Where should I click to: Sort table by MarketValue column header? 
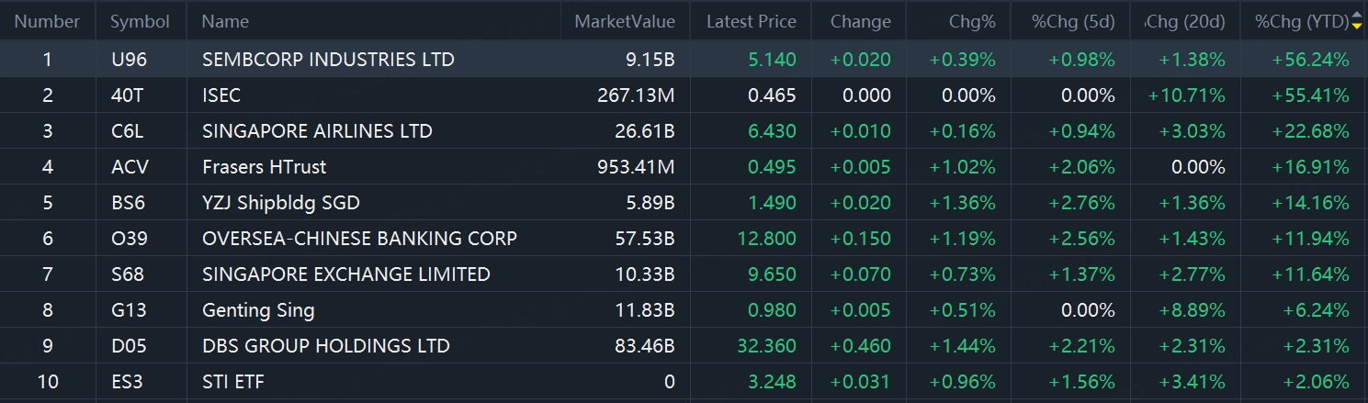tap(625, 21)
